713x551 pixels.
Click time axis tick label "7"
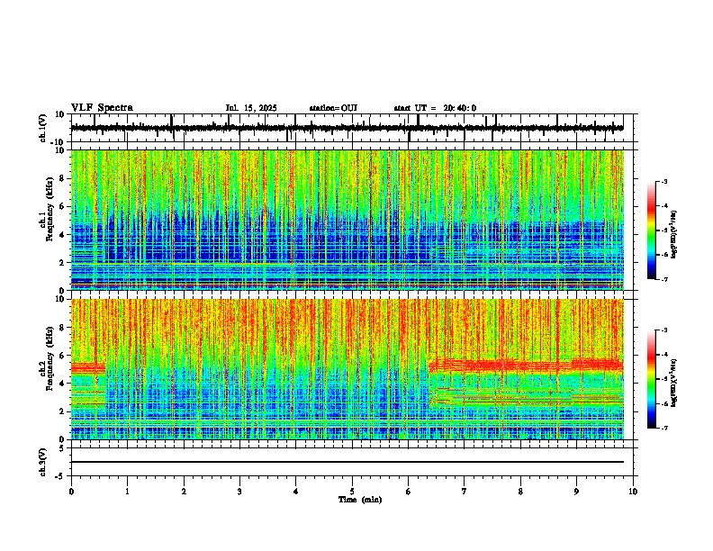[465, 492]
